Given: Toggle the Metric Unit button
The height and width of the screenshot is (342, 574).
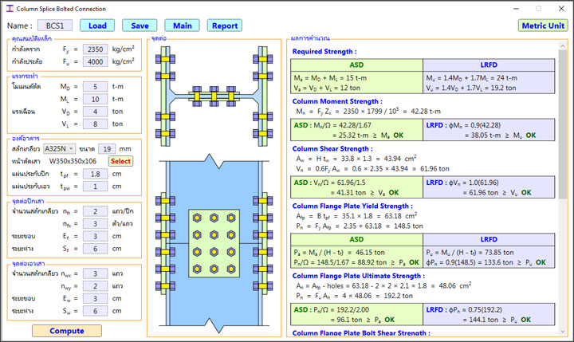Looking at the screenshot, I should pos(543,26).
